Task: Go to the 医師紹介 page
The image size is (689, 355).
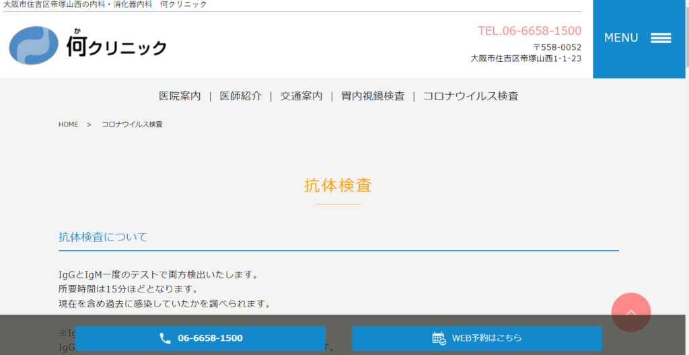Action: (x=240, y=96)
